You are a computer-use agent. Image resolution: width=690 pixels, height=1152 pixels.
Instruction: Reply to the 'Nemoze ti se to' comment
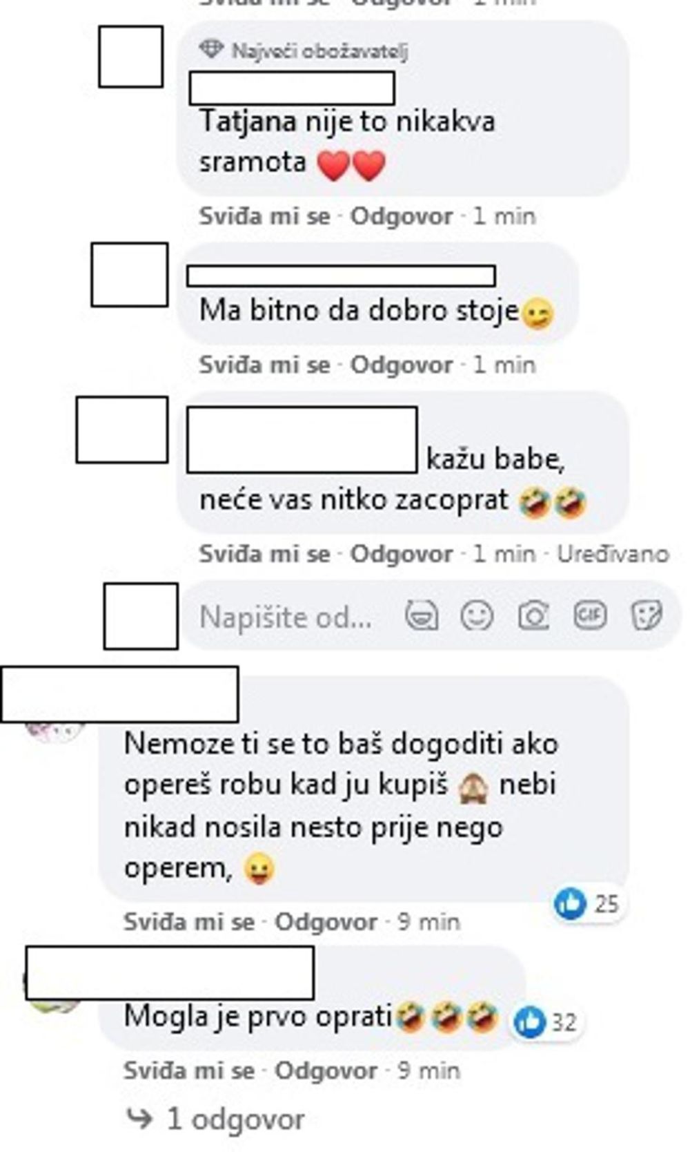[326, 922]
